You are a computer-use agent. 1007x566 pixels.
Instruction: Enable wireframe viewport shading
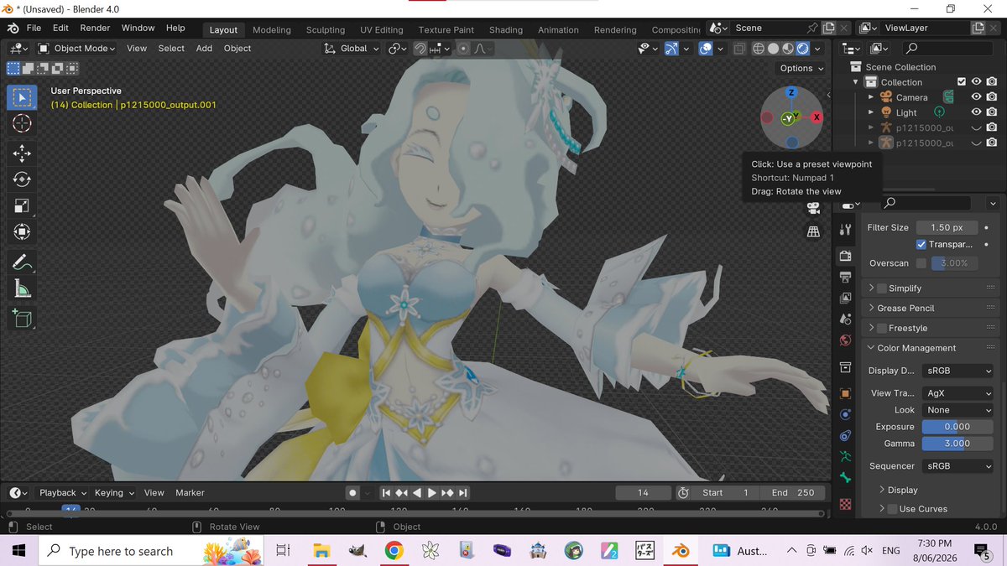tap(759, 49)
